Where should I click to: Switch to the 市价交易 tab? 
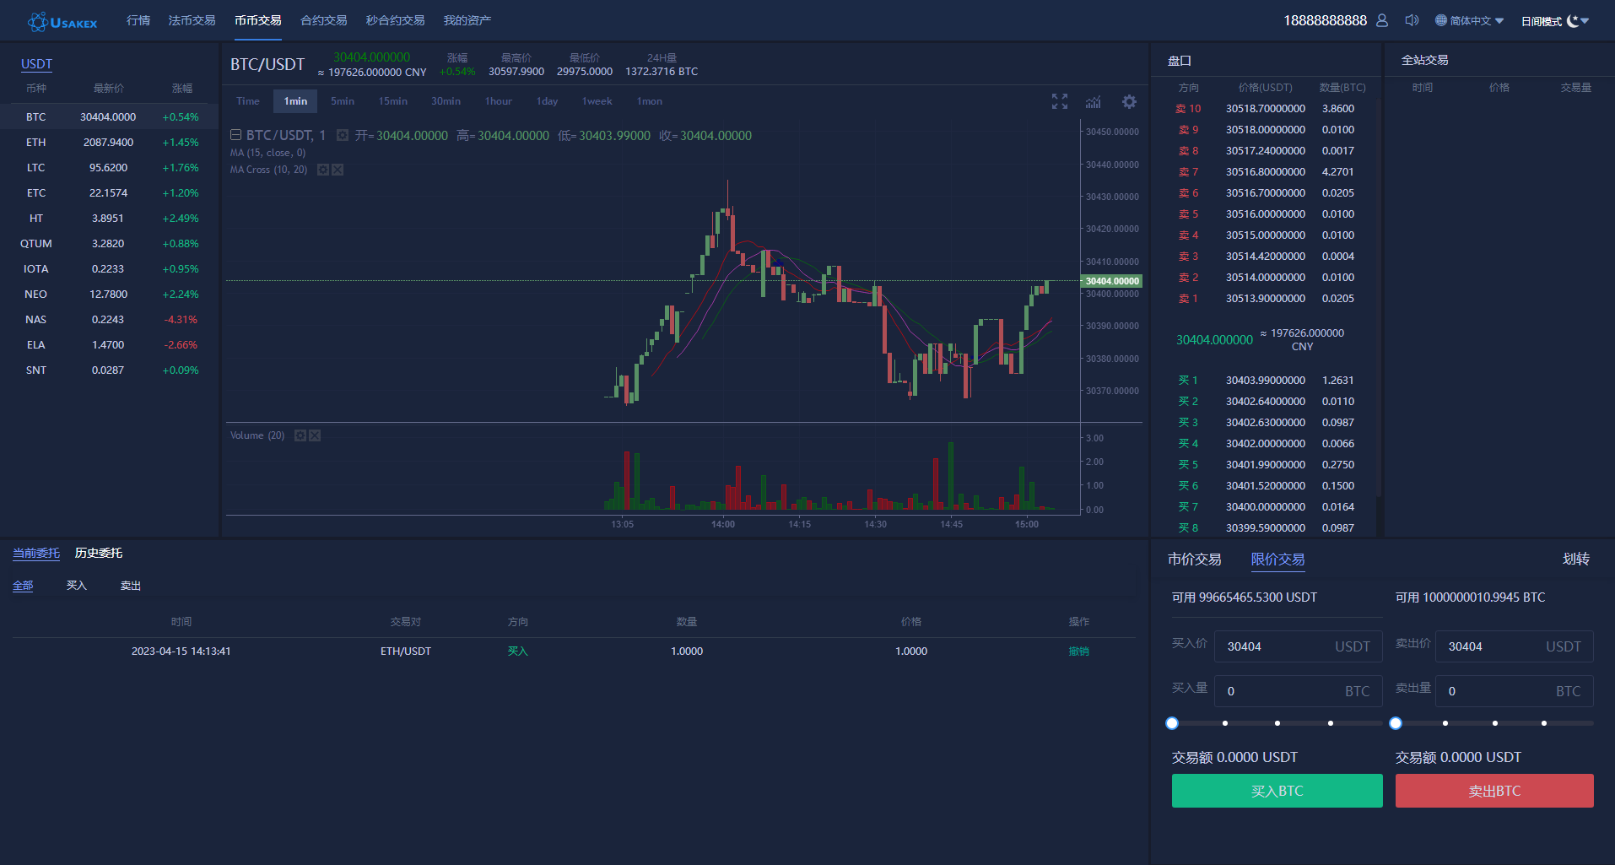tap(1194, 559)
